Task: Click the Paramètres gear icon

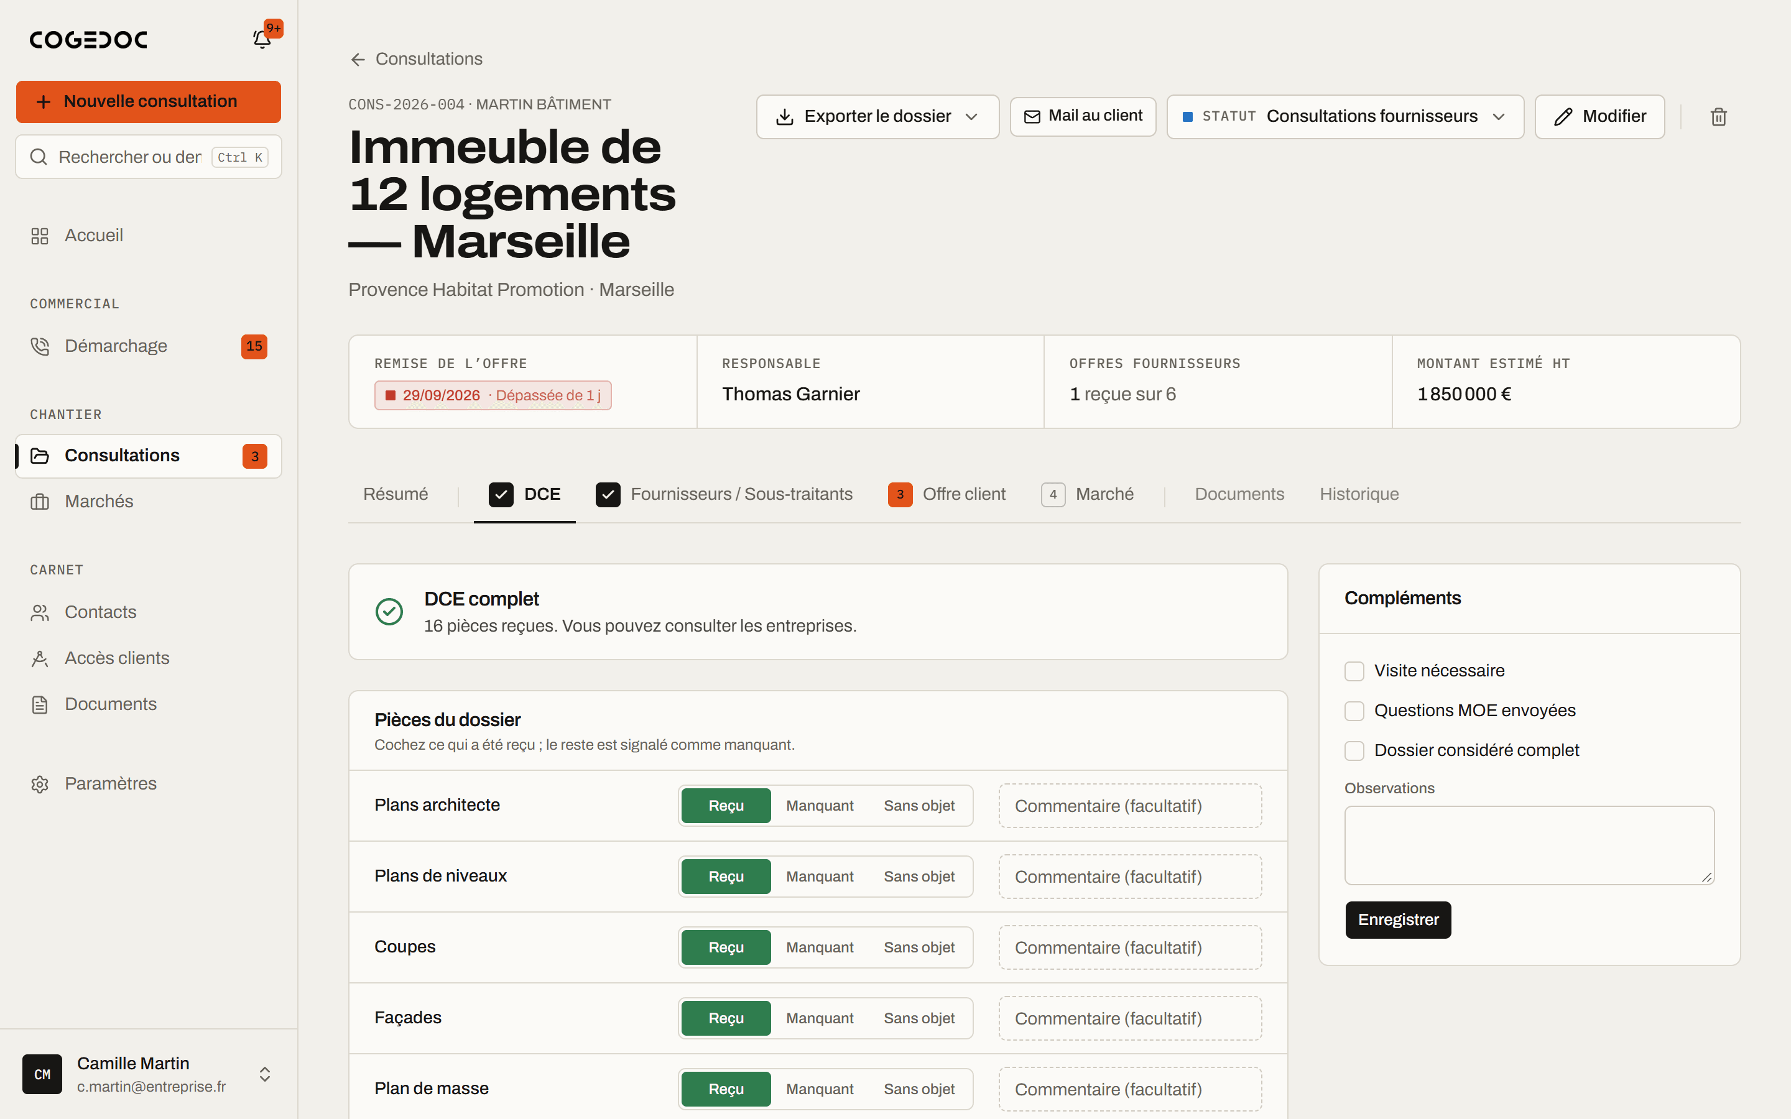Action: 40,784
